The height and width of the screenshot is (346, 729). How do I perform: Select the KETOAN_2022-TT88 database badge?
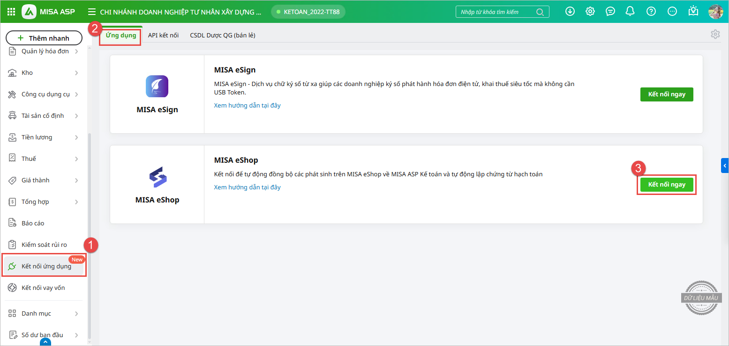coord(308,12)
